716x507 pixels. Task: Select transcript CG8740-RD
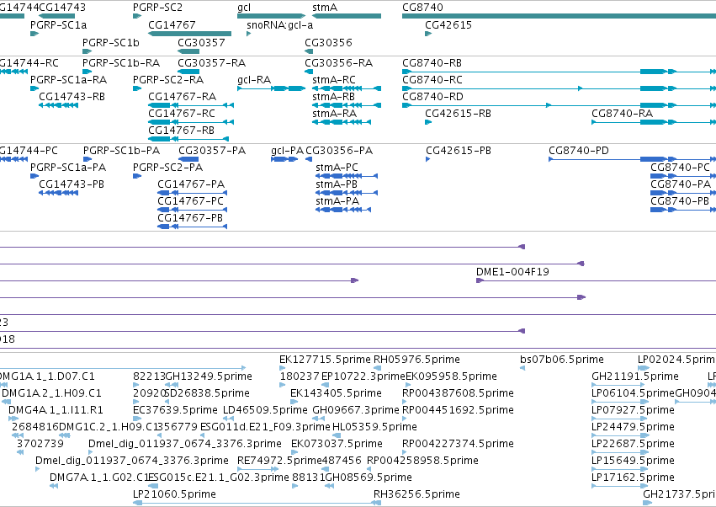(x=559, y=105)
